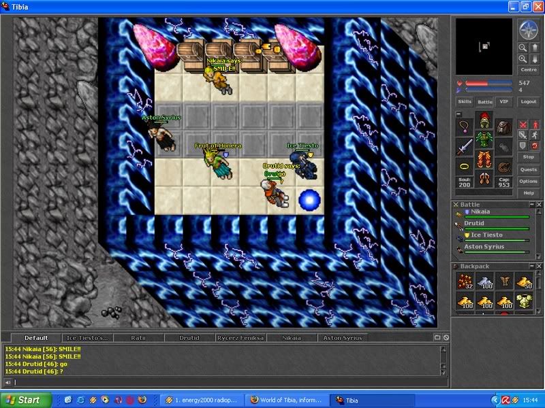This screenshot has width=545, height=408.
Task: Select the sparkling rune stack of 32
Action: (465, 281)
